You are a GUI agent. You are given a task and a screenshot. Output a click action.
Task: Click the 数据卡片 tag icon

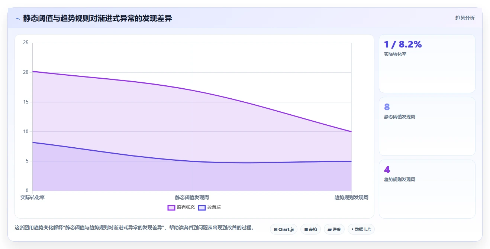coord(352,229)
